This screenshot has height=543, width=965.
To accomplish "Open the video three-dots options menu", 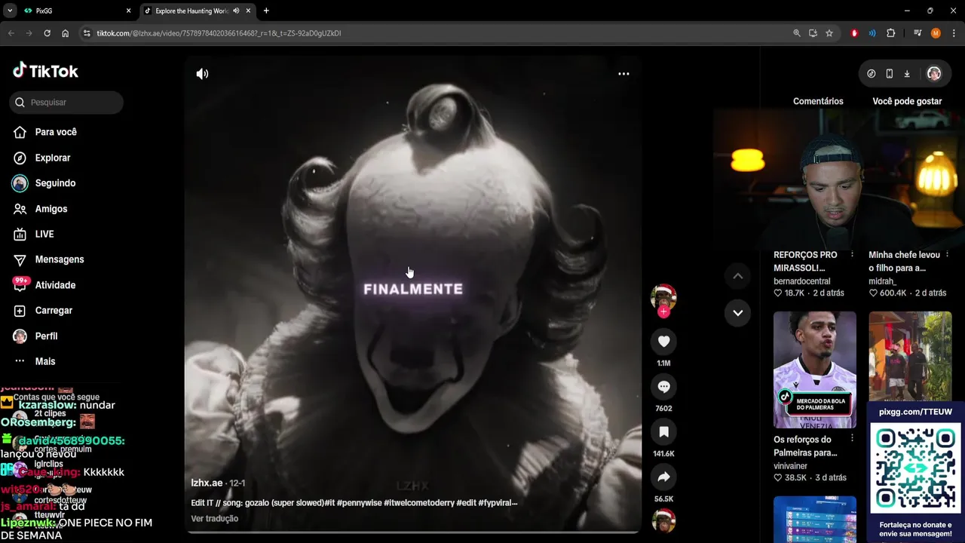I will 623,74.
